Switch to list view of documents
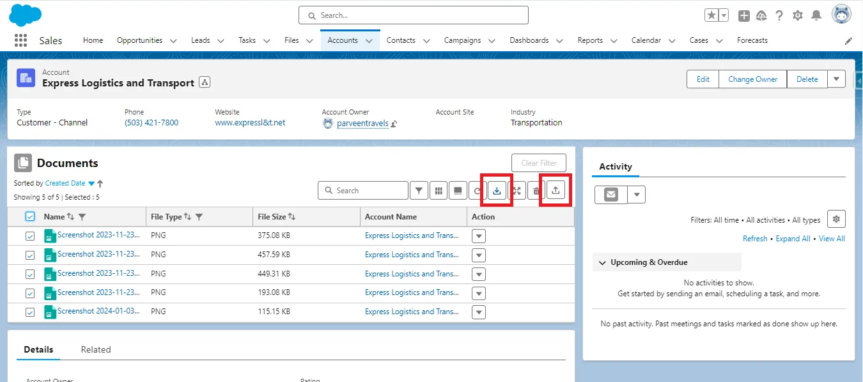 [458, 190]
